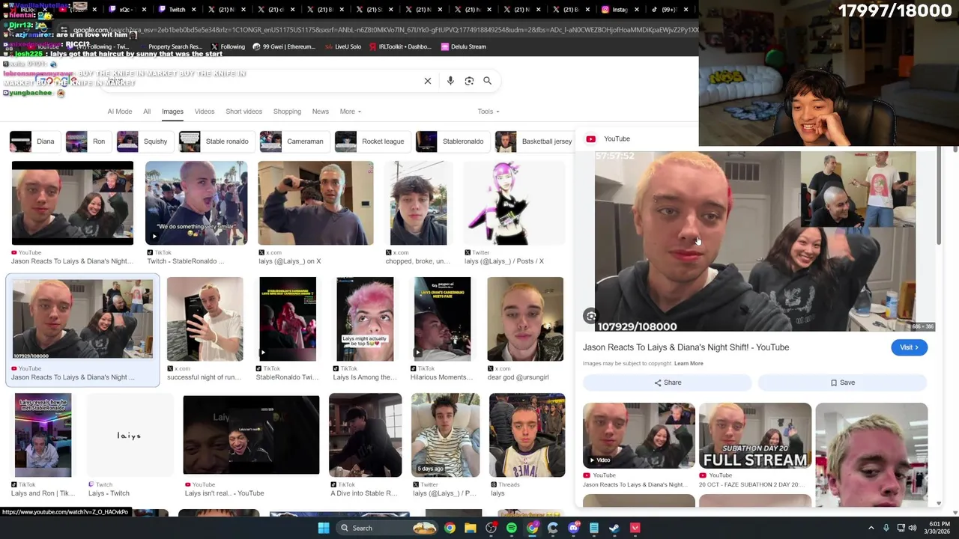Open the LiveU Solo bookmark
The width and height of the screenshot is (959, 539).
click(342, 46)
